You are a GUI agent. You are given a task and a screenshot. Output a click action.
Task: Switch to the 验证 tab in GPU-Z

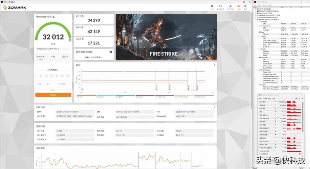(274, 98)
